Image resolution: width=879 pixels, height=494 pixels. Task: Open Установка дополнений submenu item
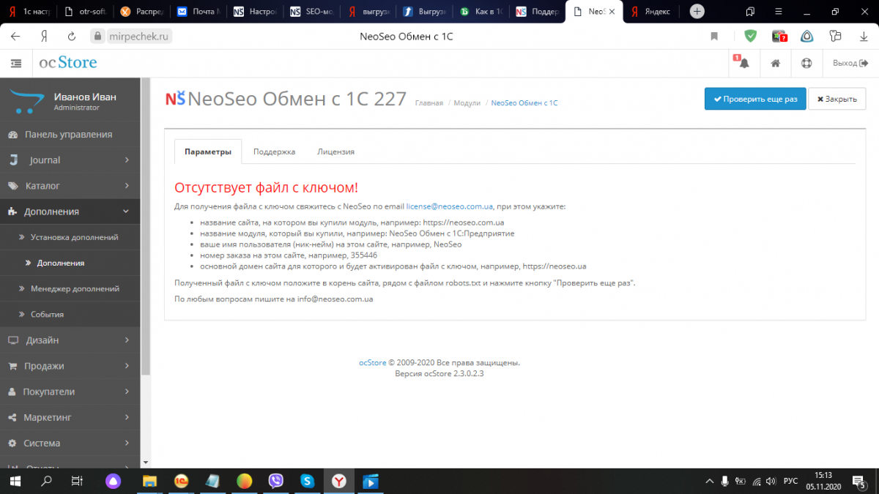pyautogui.click(x=70, y=237)
